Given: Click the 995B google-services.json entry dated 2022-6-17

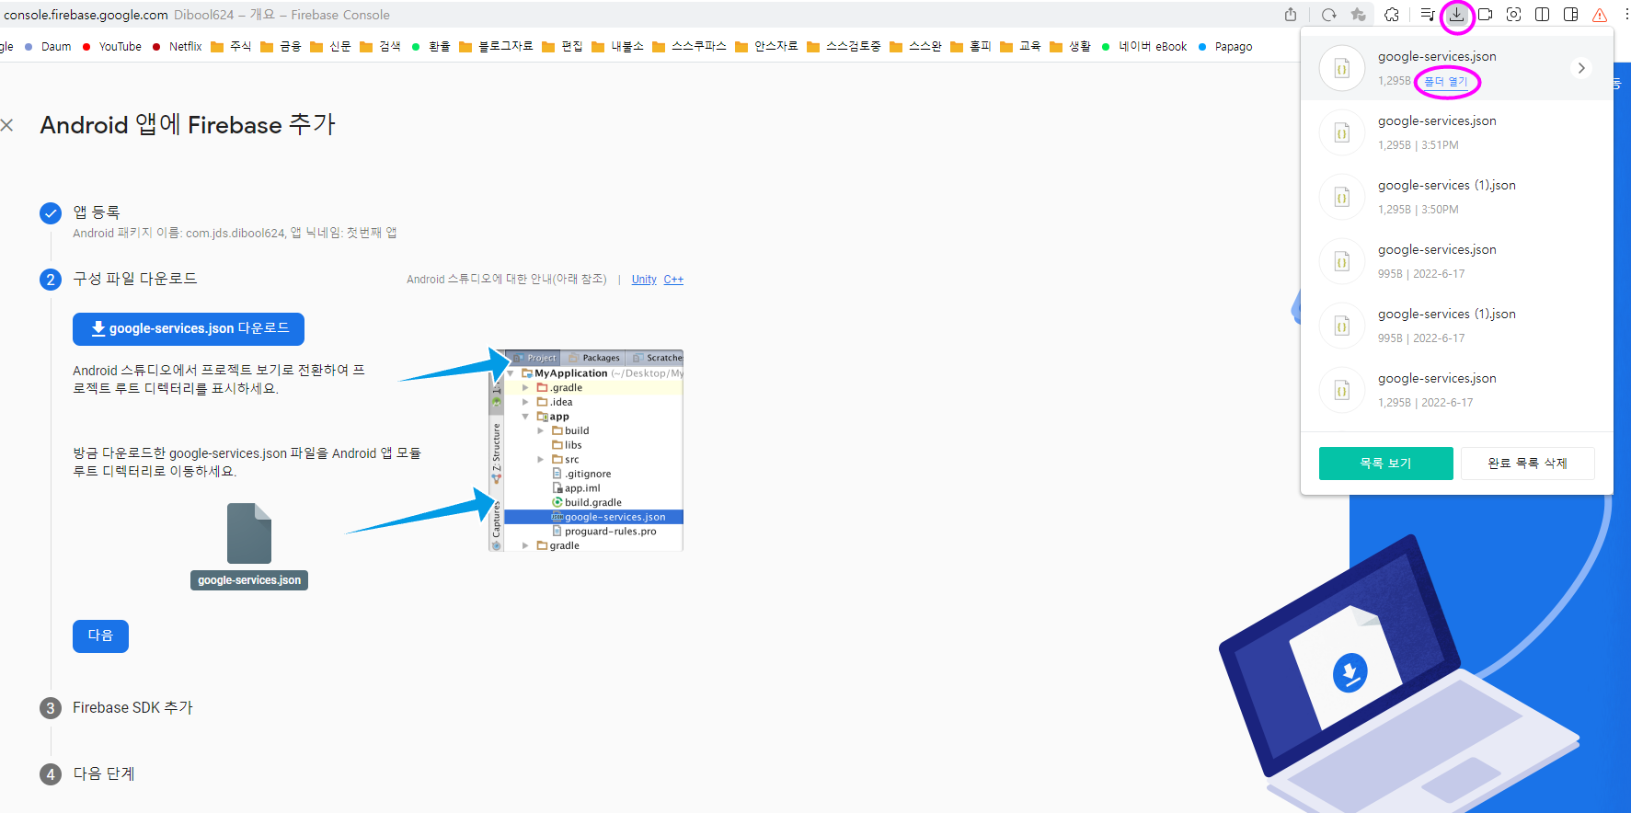Looking at the screenshot, I should [x=1457, y=261].
